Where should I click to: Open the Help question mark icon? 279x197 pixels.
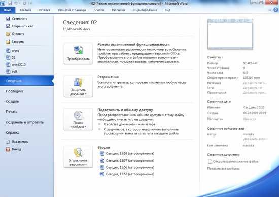coord(276,10)
